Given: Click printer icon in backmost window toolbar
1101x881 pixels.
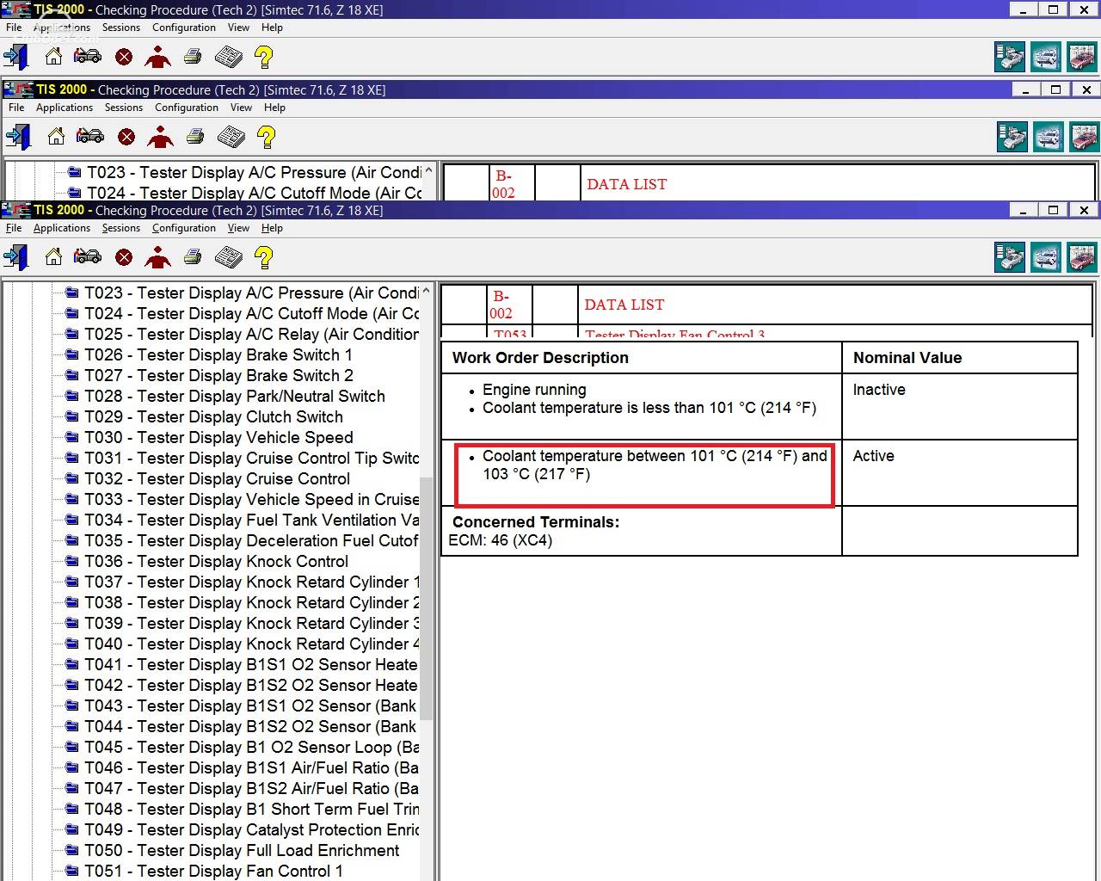Looking at the screenshot, I should (193, 56).
